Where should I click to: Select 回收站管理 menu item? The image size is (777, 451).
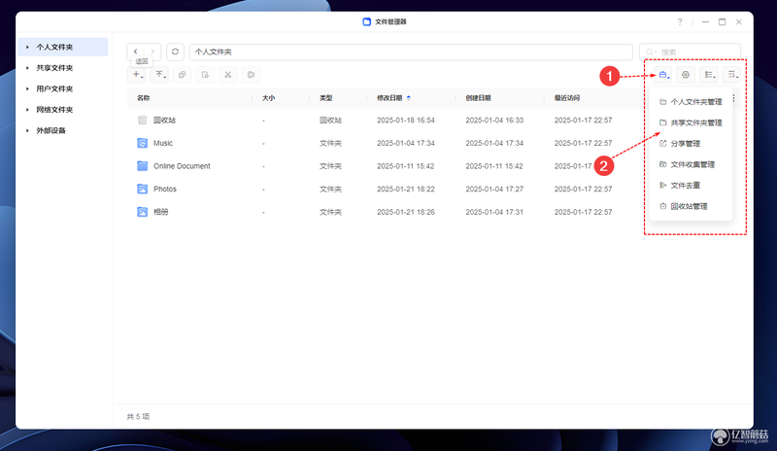(691, 206)
